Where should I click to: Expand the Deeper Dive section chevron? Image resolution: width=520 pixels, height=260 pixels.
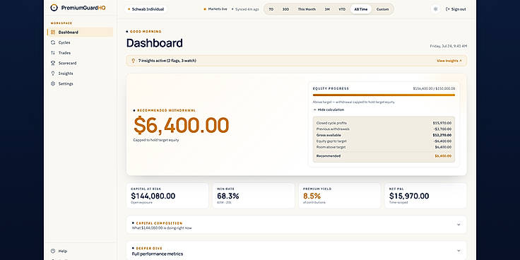pos(459,251)
